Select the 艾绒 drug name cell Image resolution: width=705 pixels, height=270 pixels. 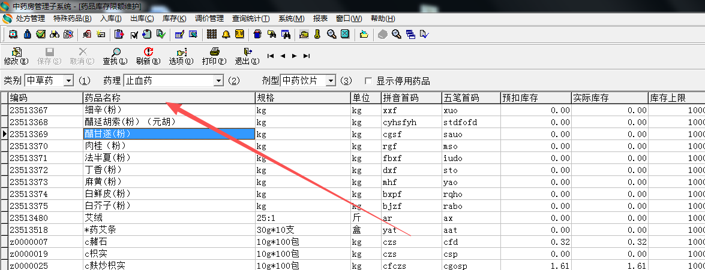coord(169,218)
